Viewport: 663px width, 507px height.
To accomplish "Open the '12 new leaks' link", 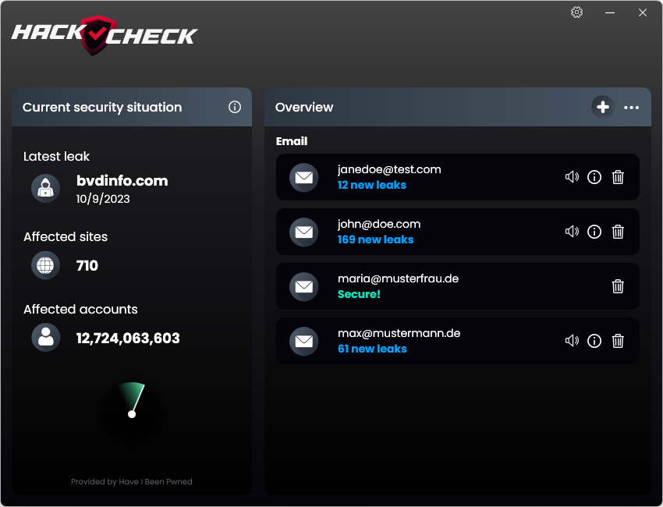I will [371, 185].
